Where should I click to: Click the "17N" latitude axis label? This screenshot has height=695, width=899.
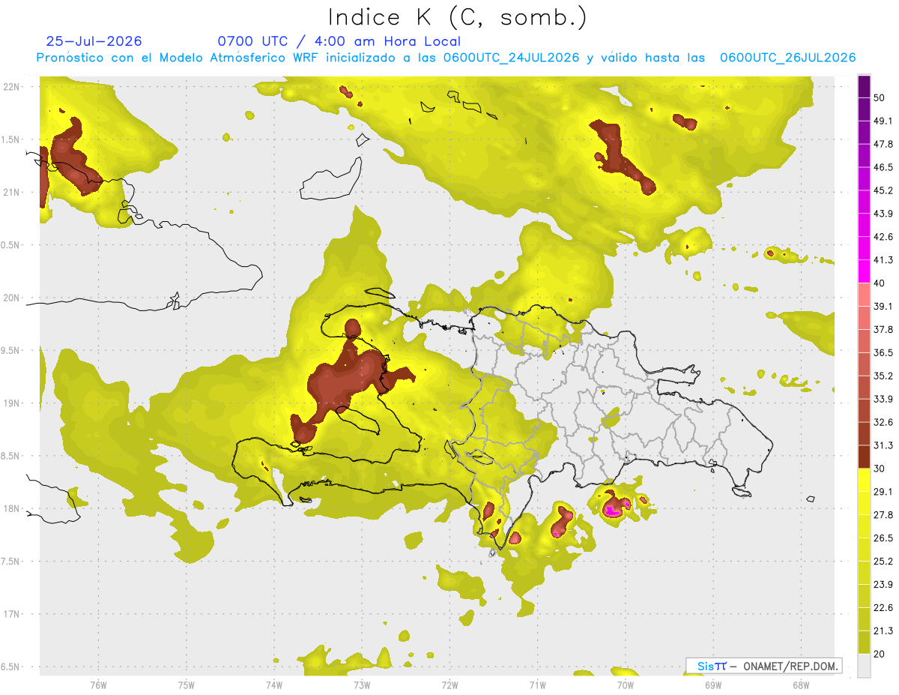pos(12,614)
